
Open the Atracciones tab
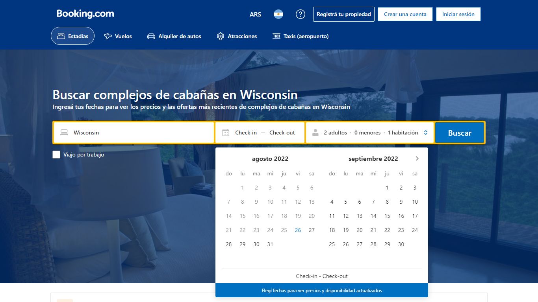(x=237, y=36)
